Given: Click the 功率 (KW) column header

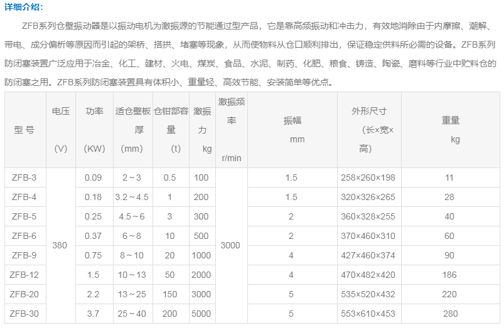Looking at the screenshot, I should [94, 130].
